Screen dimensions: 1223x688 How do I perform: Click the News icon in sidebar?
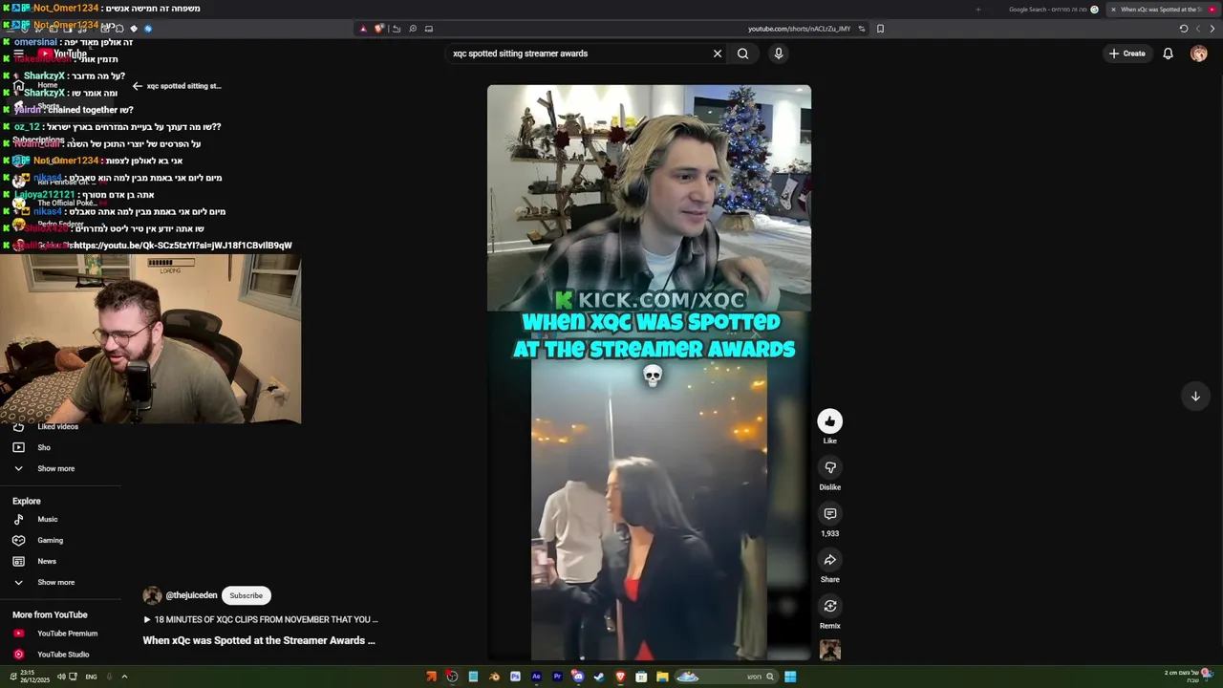tap(18, 562)
